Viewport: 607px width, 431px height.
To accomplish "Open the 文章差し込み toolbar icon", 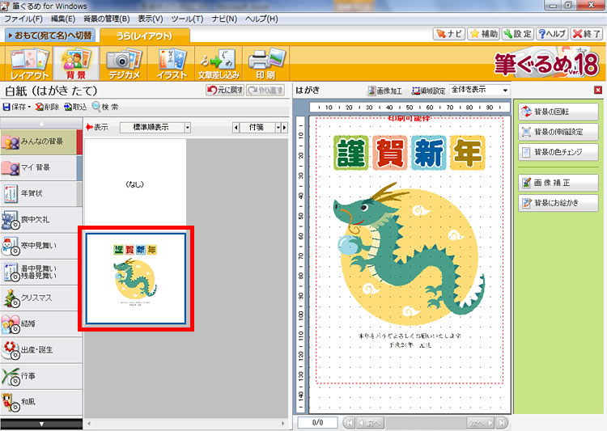I will tap(219, 63).
